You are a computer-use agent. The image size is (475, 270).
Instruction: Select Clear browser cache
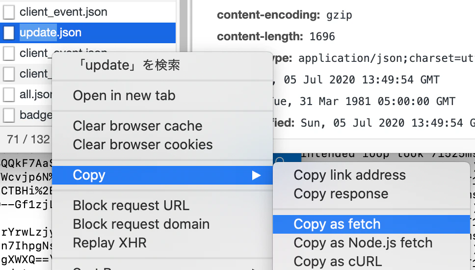coord(137,126)
